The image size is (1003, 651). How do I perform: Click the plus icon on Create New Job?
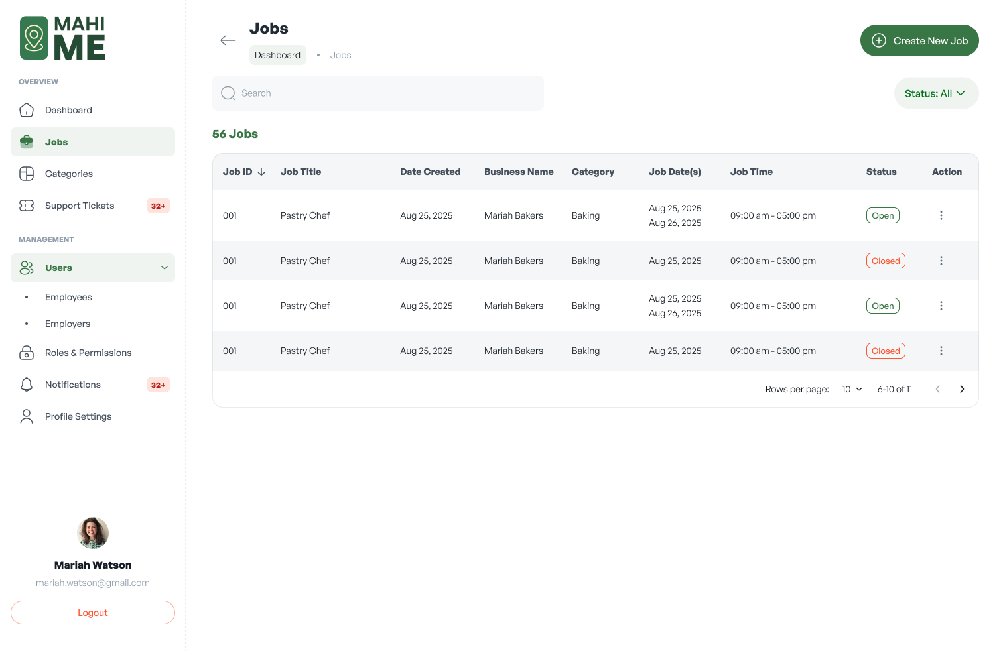(879, 40)
